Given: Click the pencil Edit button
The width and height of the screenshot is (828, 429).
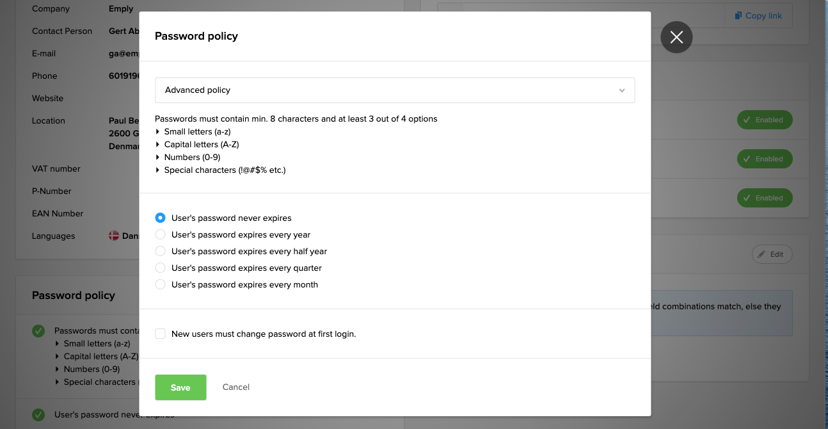Looking at the screenshot, I should (x=772, y=254).
